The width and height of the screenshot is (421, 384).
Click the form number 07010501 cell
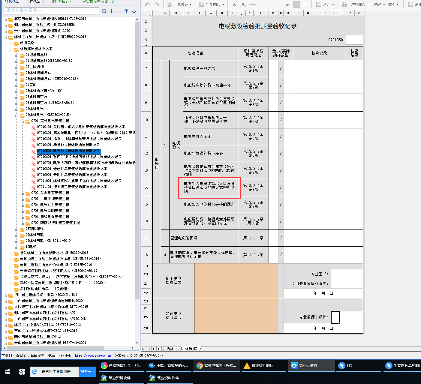click(x=337, y=40)
